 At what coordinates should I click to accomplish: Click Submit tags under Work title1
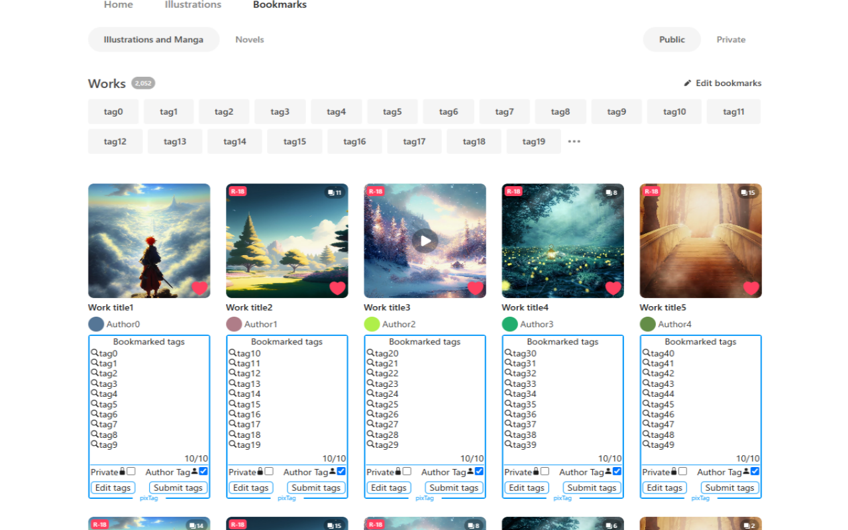pyautogui.click(x=178, y=488)
